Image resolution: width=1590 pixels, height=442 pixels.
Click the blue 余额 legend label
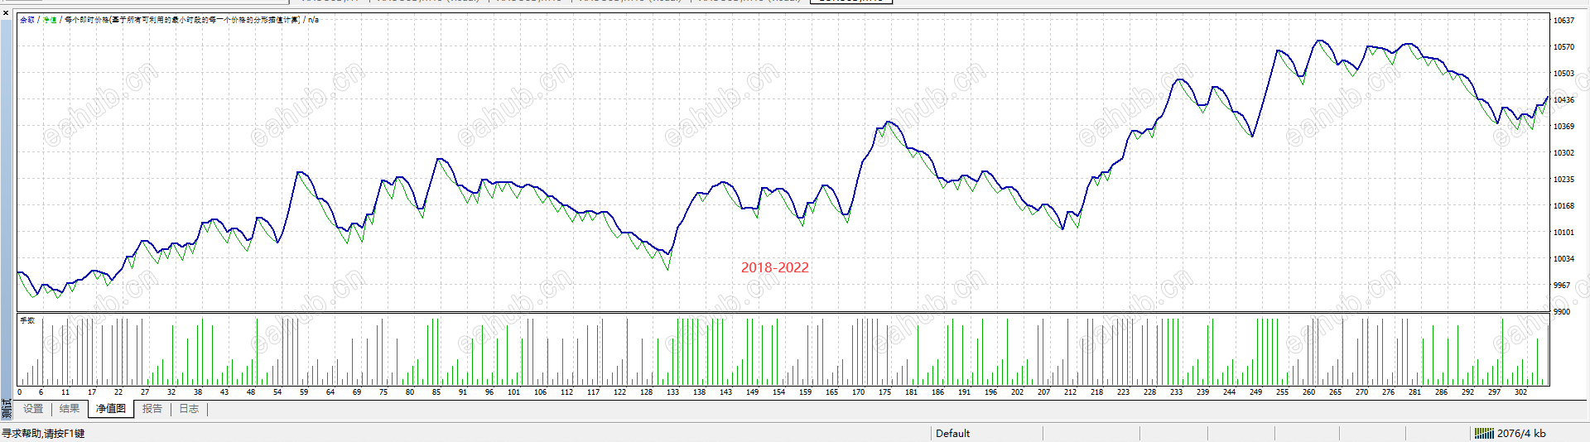click(27, 20)
